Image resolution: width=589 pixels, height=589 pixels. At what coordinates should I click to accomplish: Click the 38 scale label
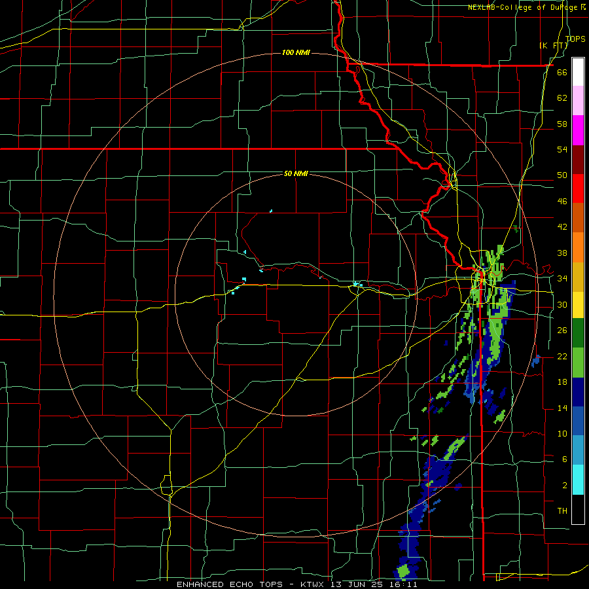562,253
